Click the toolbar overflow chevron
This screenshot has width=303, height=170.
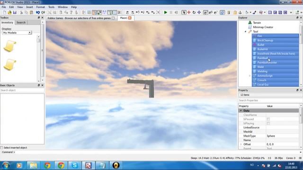(291, 13)
